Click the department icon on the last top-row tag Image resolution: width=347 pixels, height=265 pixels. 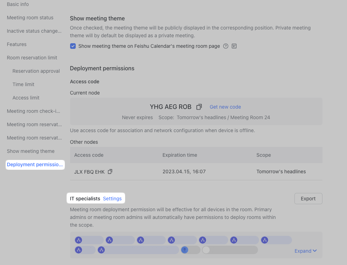pos(265,240)
